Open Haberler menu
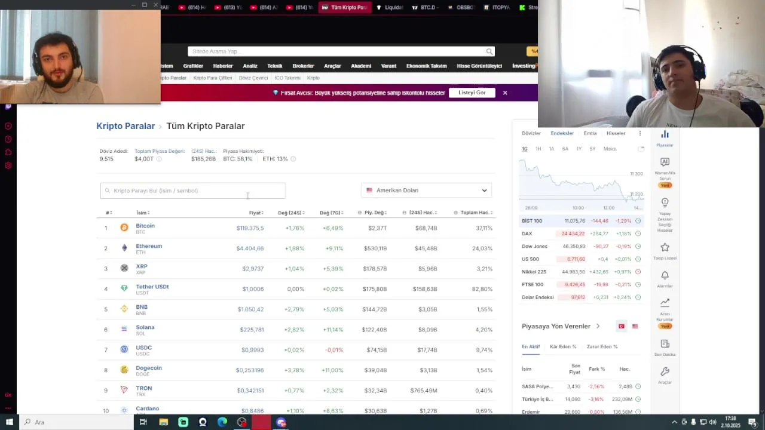 [223, 66]
